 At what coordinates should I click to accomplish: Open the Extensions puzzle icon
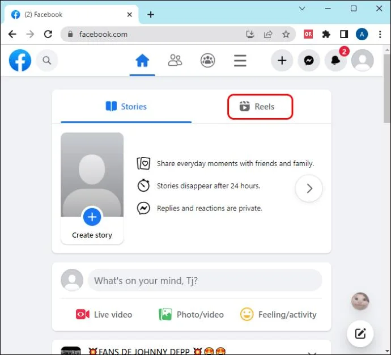[x=326, y=34]
